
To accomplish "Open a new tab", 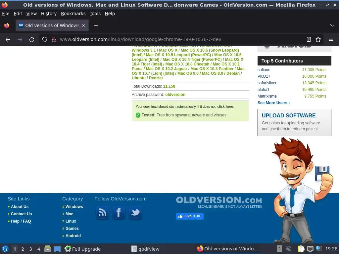I will [x=96, y=26].
